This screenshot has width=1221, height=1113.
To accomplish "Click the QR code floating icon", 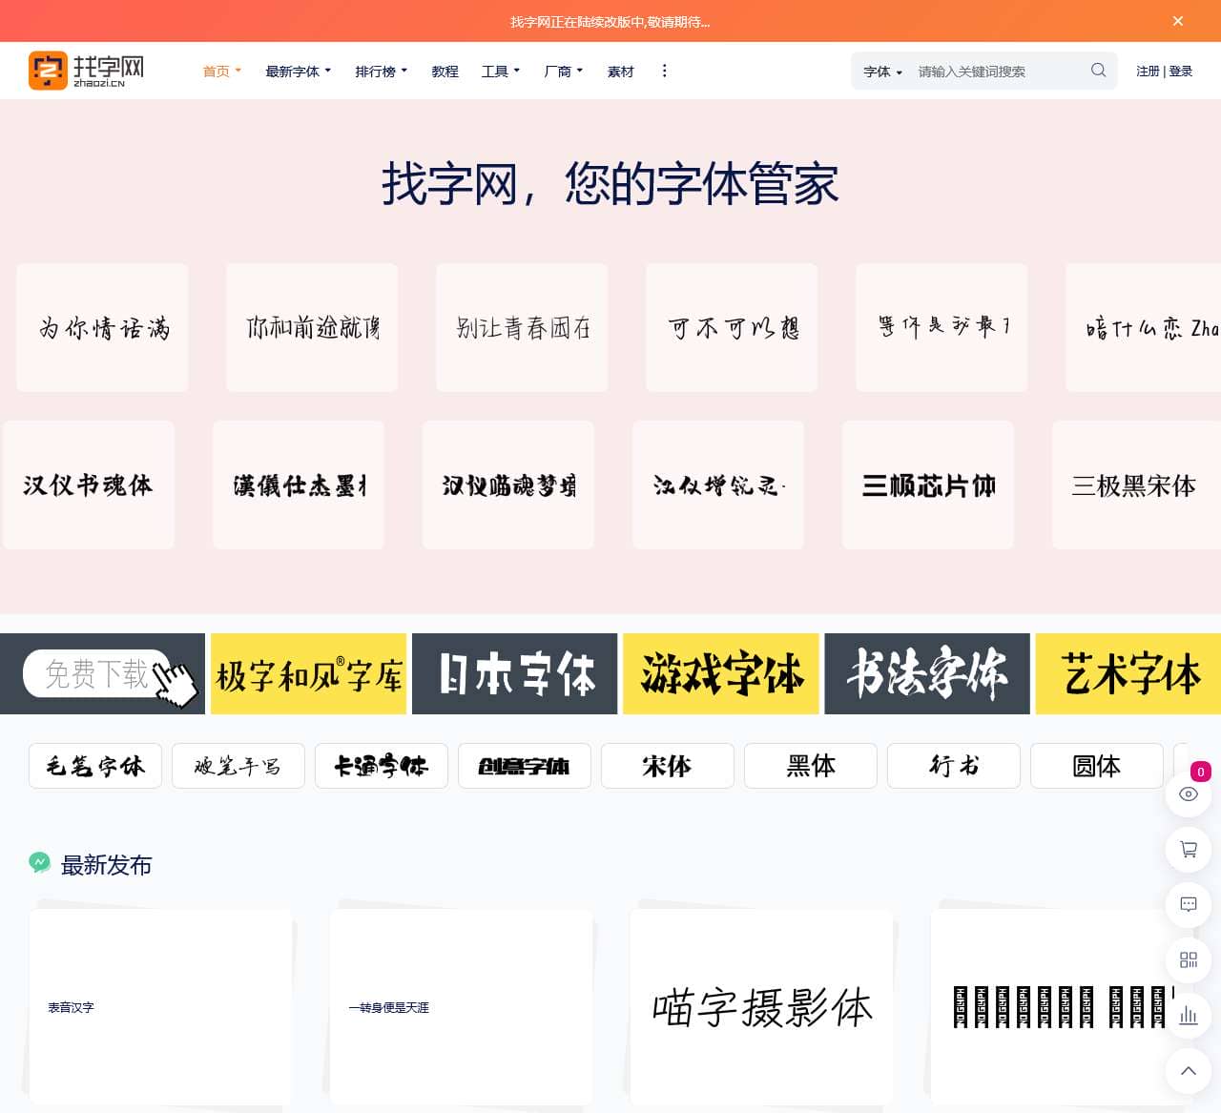I will 1189,959.
